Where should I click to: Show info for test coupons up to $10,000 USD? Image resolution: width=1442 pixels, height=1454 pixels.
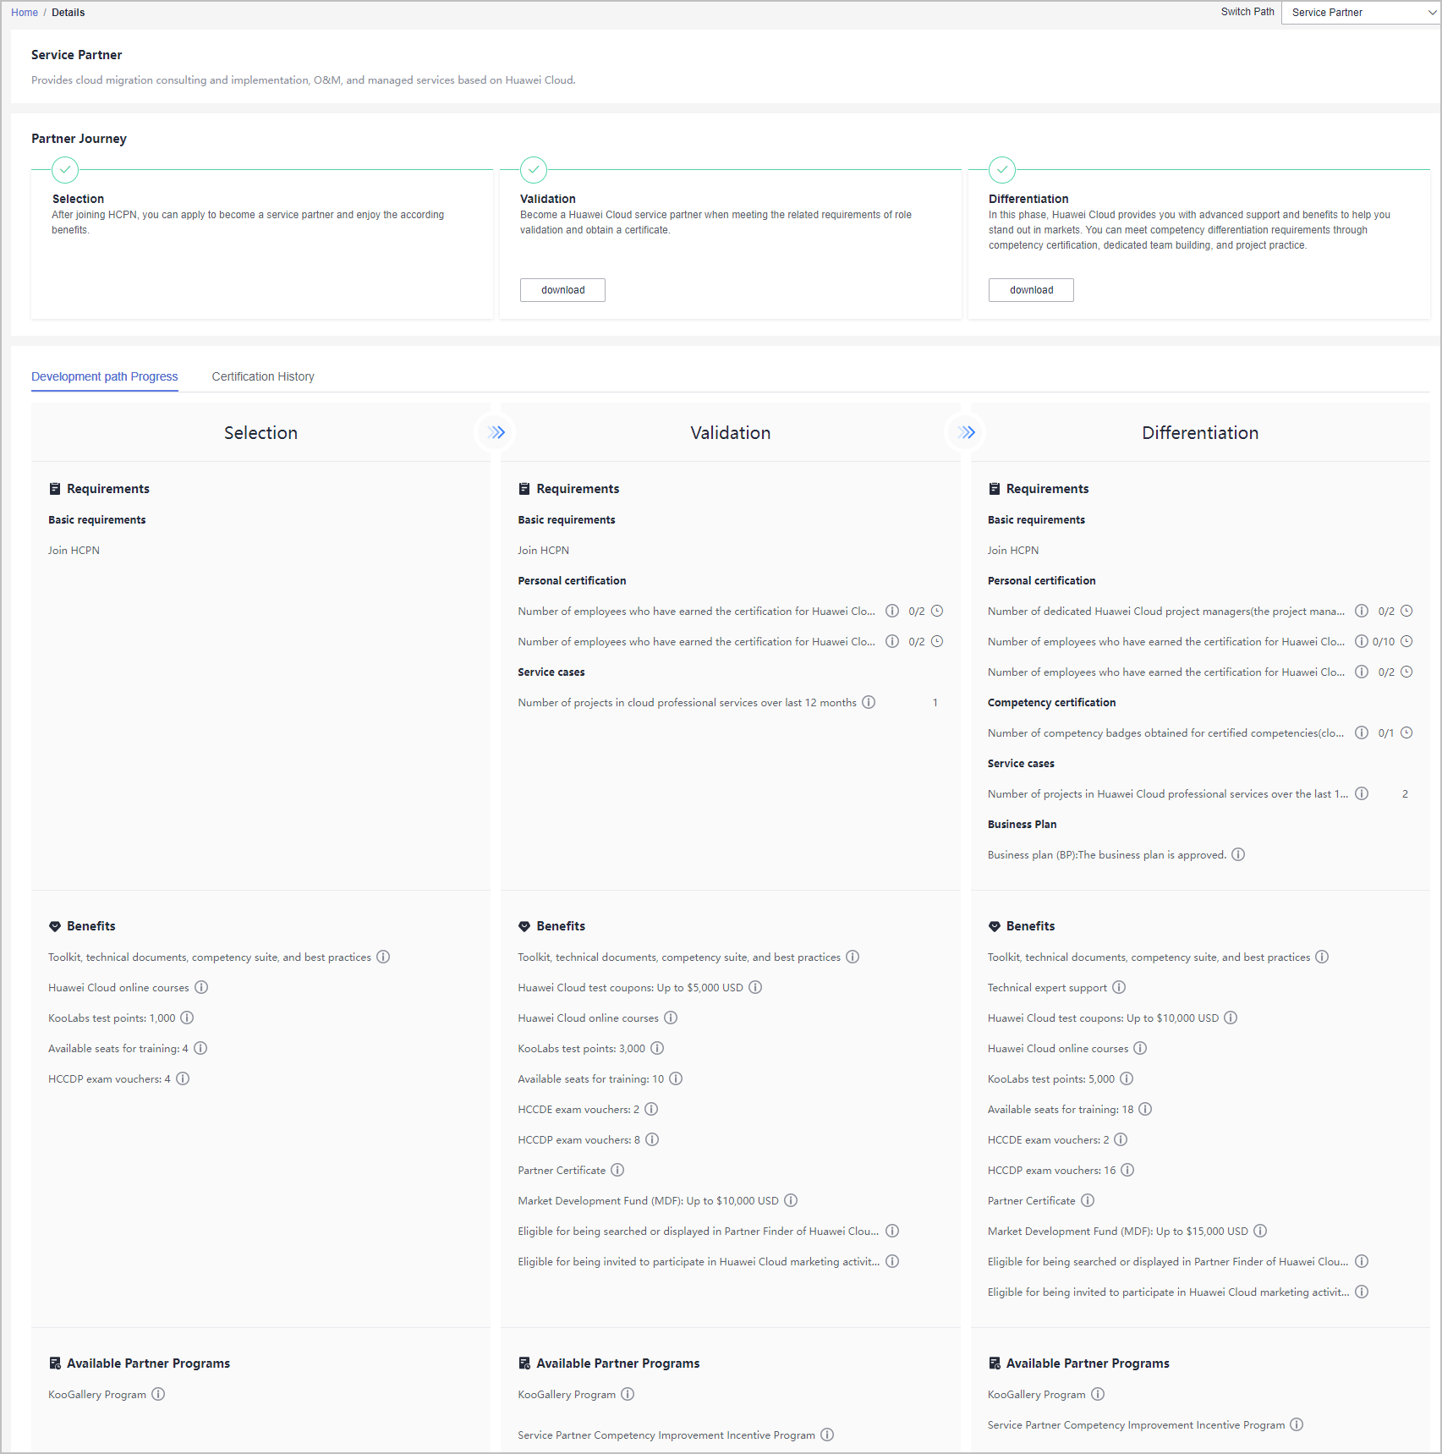[1231, 1018]
